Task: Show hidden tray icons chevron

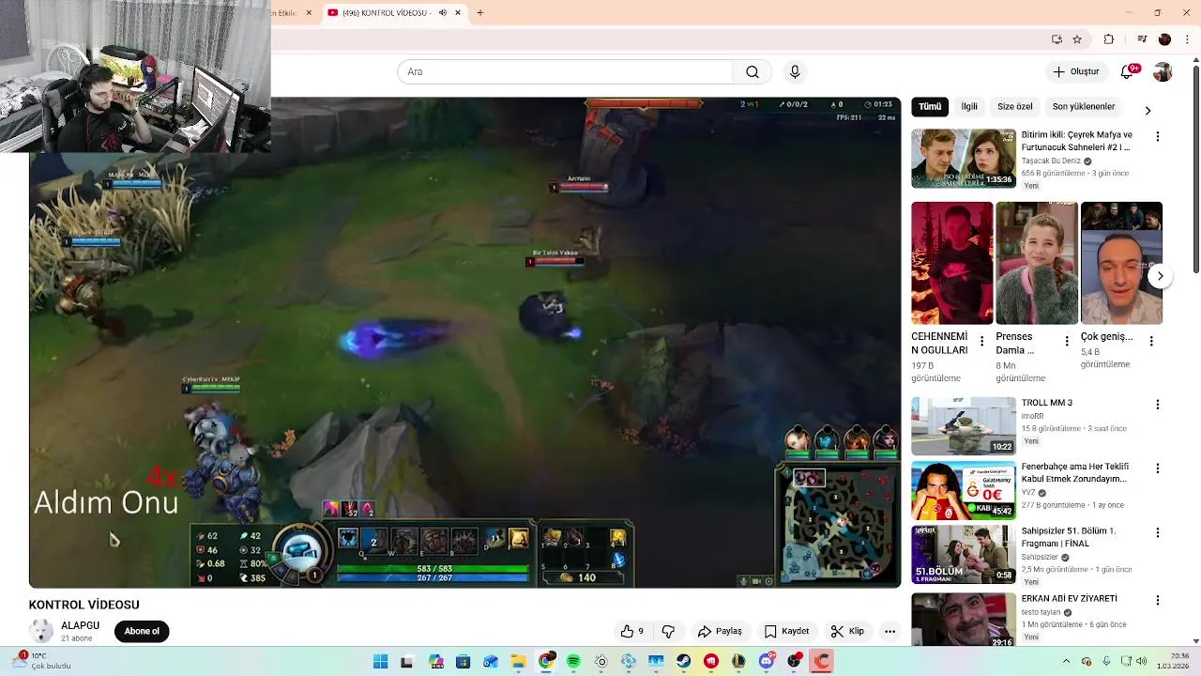Action: 1066,662
